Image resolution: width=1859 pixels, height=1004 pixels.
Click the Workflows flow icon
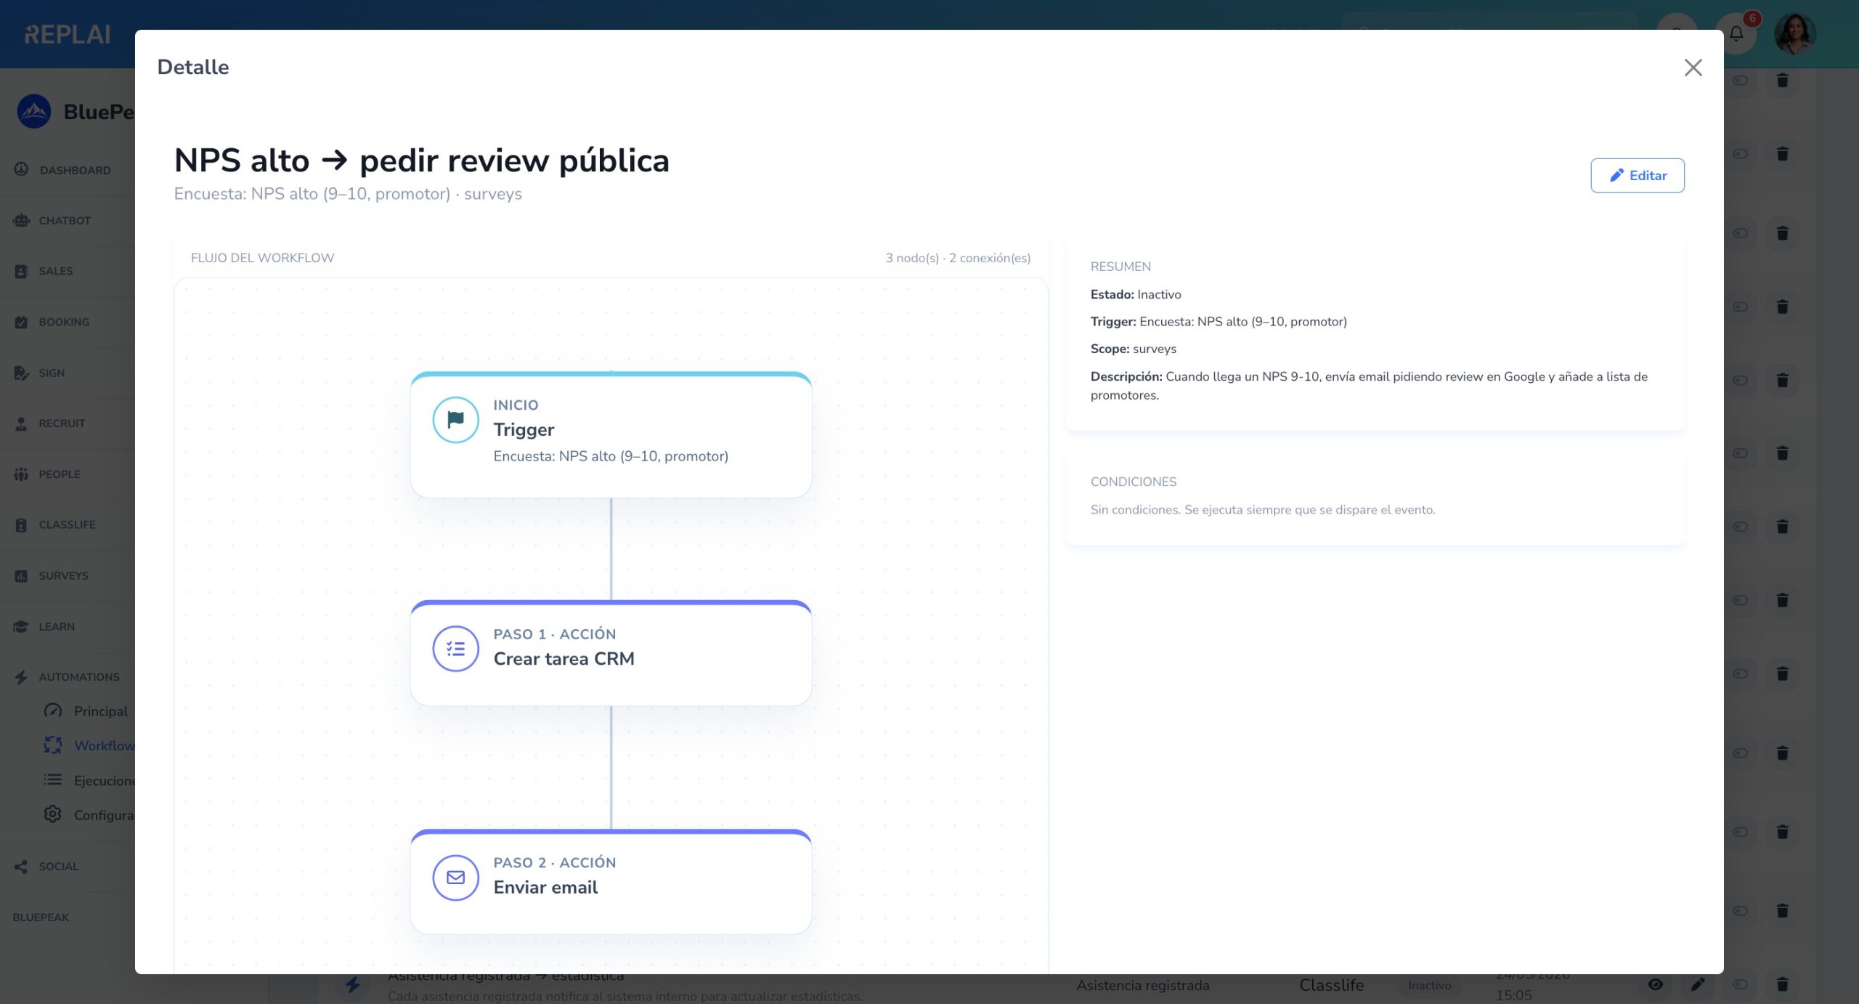(x=52, y=745)
